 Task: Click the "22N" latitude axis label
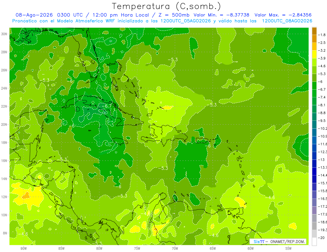5,106
